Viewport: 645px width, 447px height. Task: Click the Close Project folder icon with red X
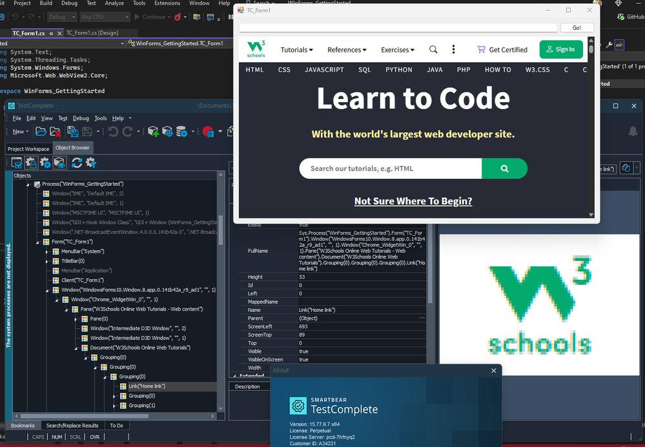55,131
